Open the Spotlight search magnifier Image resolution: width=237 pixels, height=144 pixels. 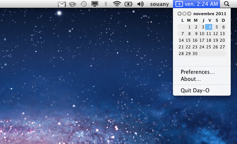(x=227, y=4)
